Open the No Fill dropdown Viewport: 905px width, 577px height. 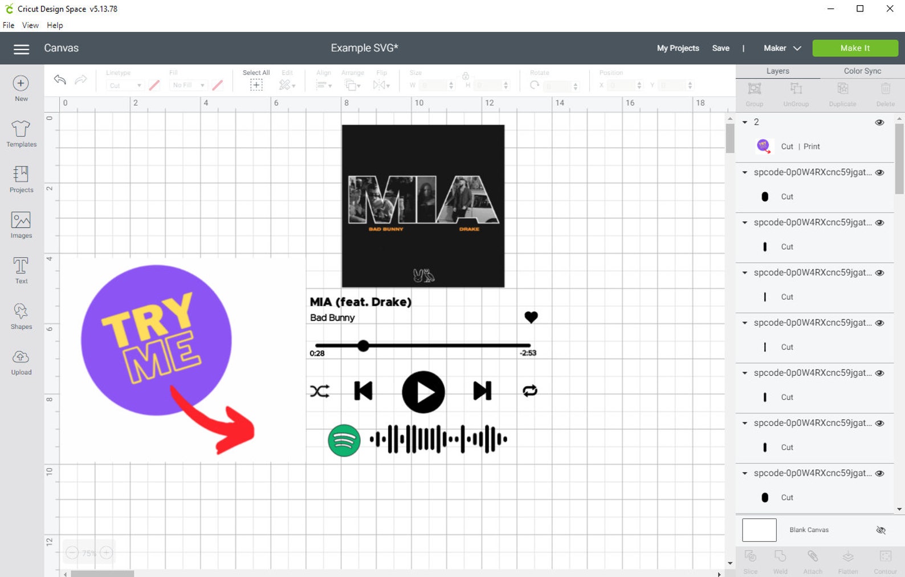[188, 86]
